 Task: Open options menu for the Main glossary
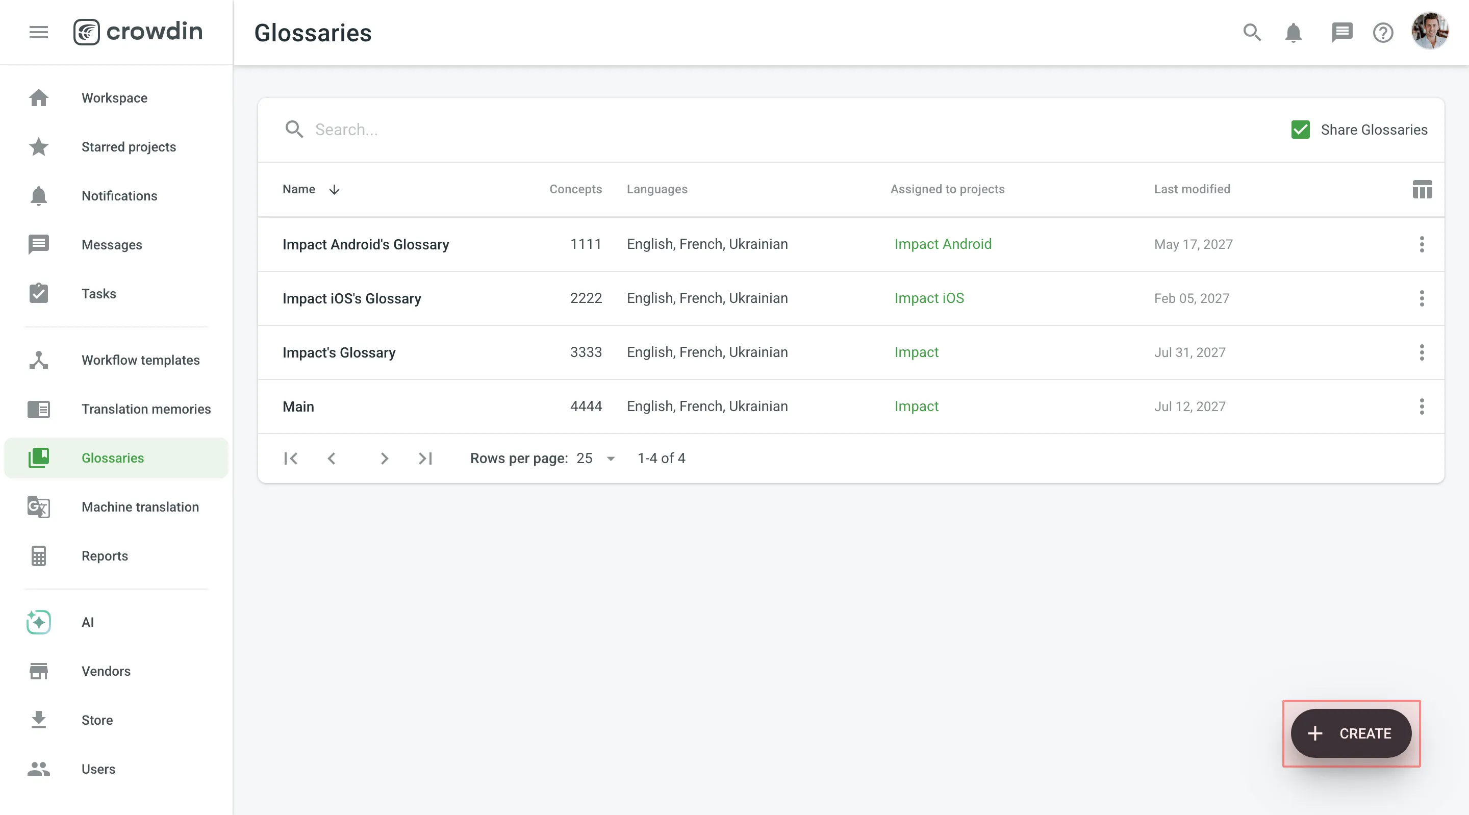1422,406
